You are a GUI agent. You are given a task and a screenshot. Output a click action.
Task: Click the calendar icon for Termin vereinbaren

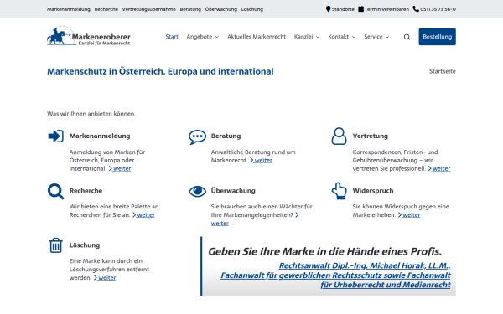point(360,9)
